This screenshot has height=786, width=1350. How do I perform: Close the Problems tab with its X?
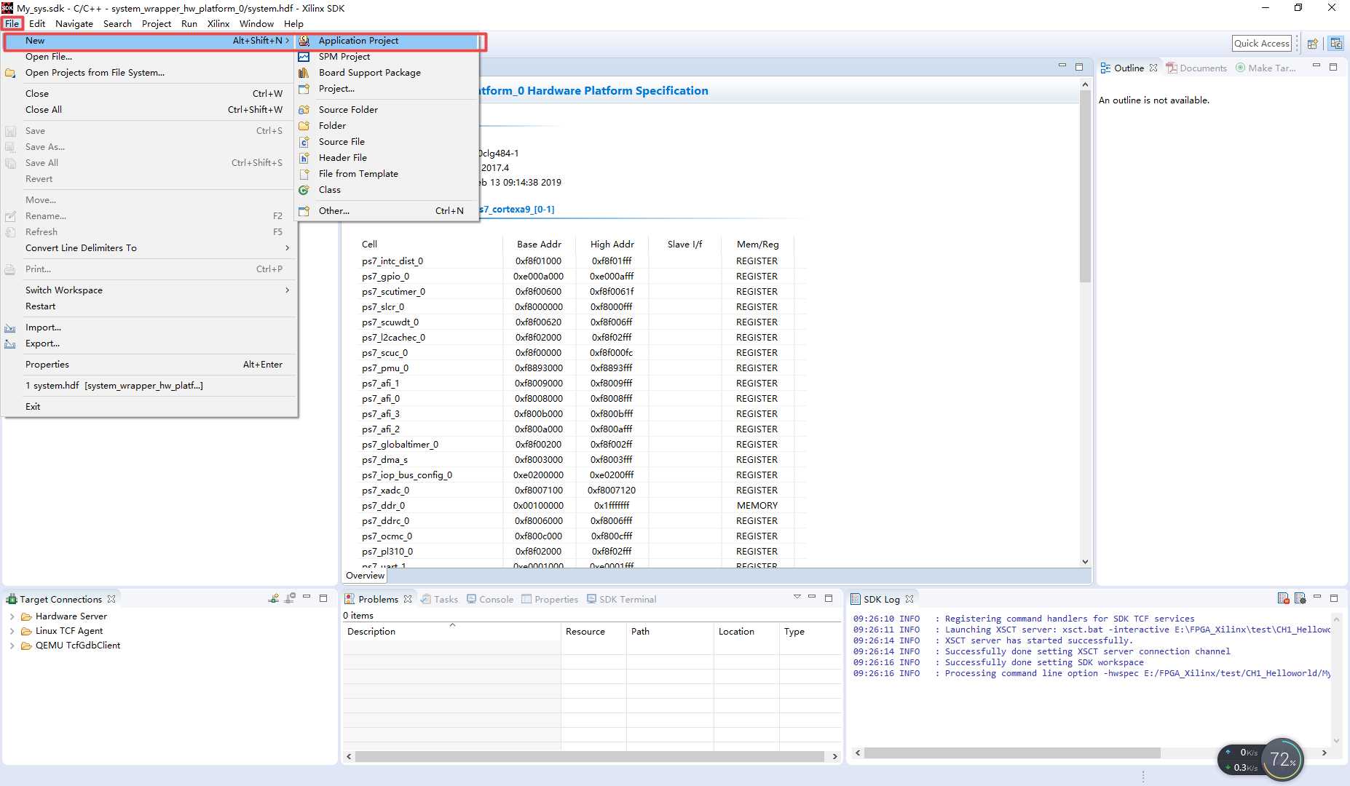point(408,599)
